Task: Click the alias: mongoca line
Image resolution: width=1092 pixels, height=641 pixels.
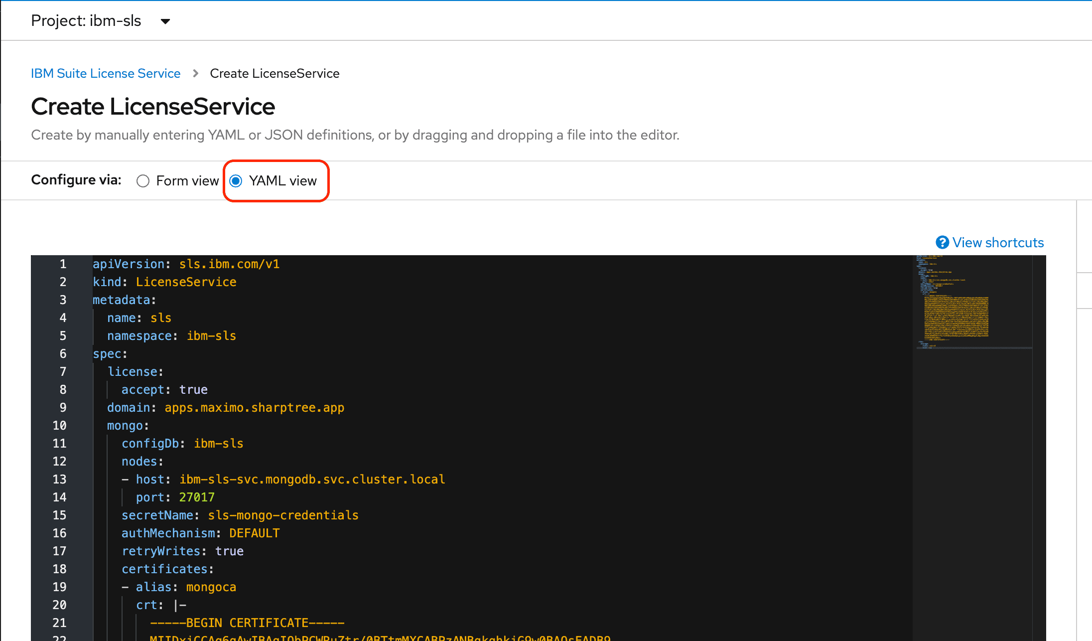Action: 179,587
